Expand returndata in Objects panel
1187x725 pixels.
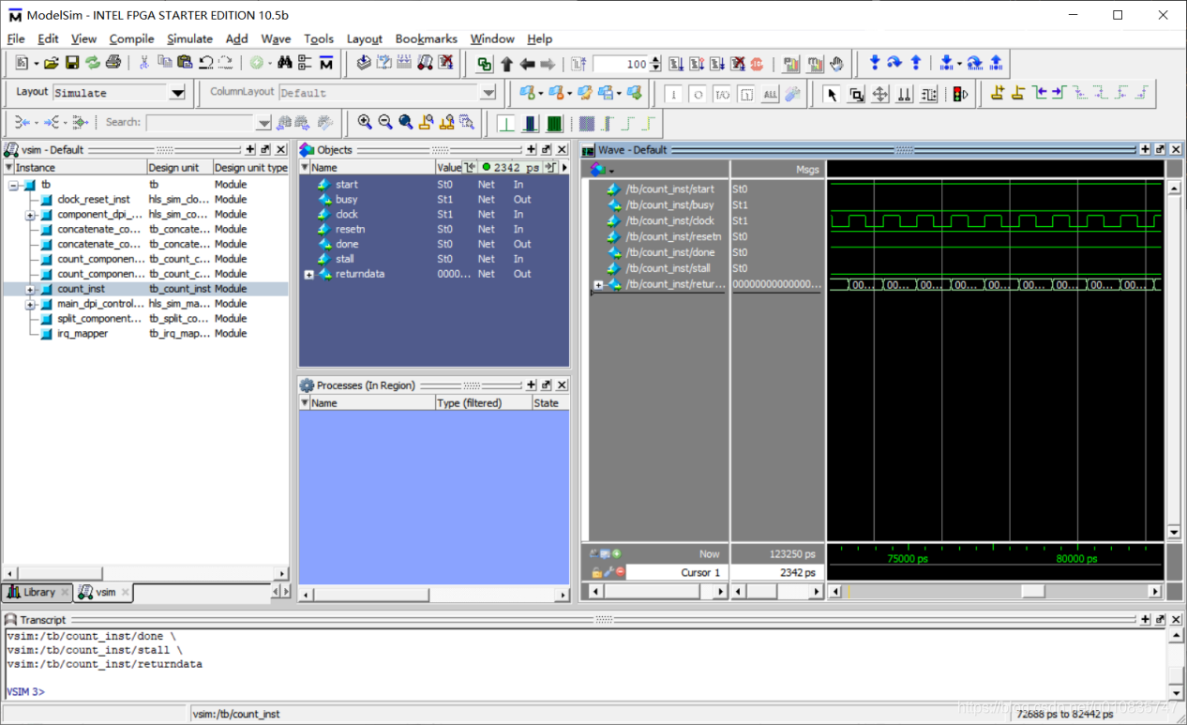click(x=309, y=275)
